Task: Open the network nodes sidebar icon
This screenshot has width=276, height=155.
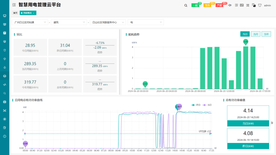Action: pos(5,110)
